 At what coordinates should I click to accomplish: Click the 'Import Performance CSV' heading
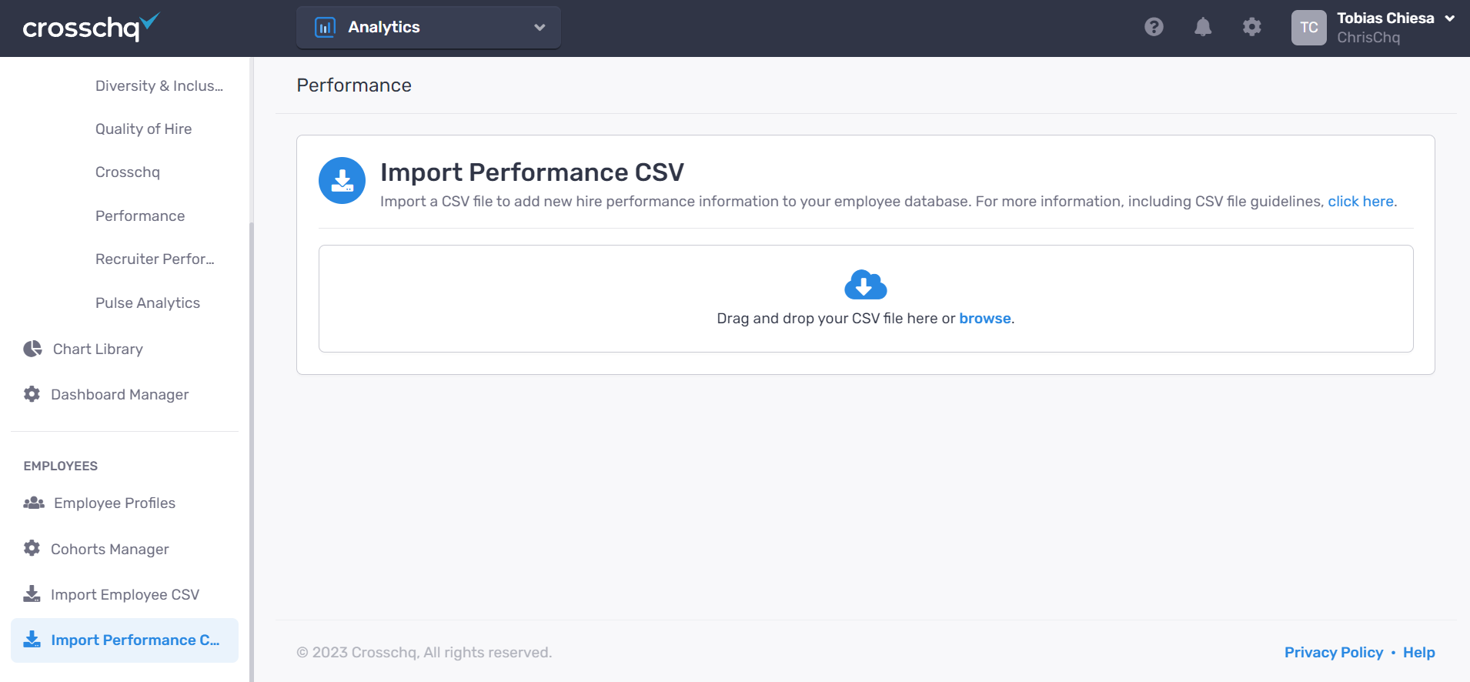click(532, 172)
